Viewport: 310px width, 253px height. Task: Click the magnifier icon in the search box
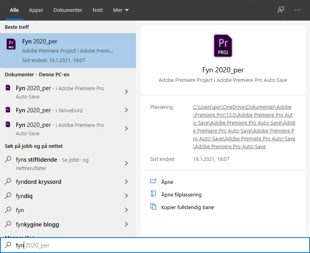pos(8,245)
